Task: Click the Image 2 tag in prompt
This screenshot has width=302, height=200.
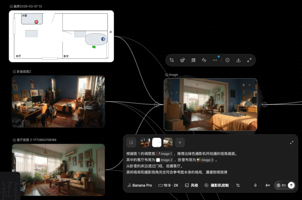Action: click(x=164, y=160)
